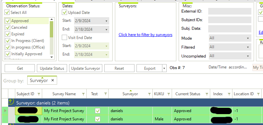
Task: Open Visit End Date Start picker
Action: click(x=106, y=46)
